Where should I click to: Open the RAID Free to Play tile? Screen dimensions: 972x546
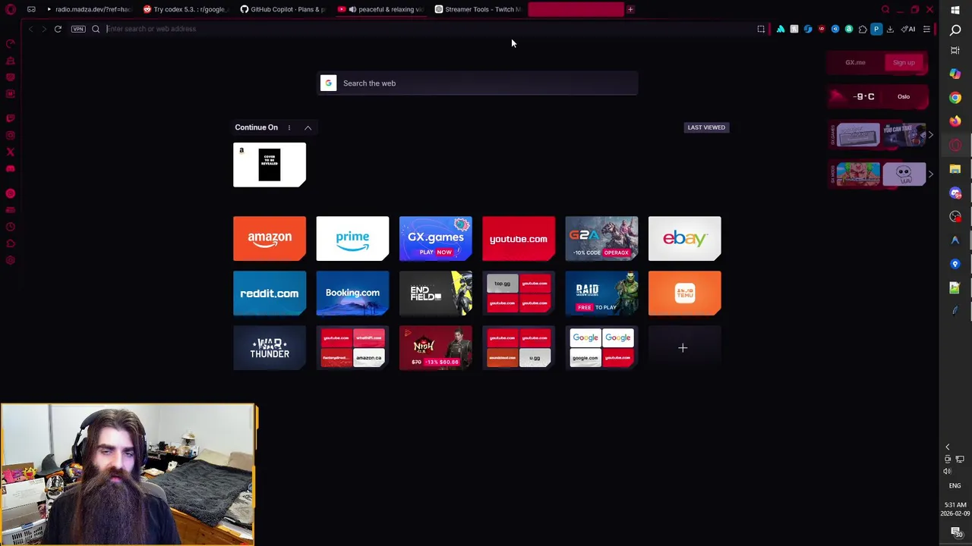coord(601,293)
